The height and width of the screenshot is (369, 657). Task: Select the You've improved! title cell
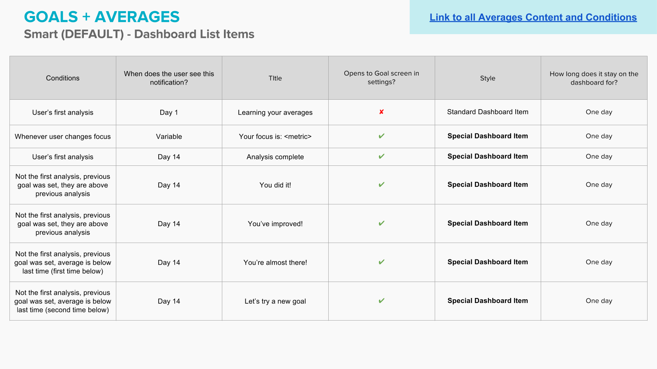tap(275, 224)
